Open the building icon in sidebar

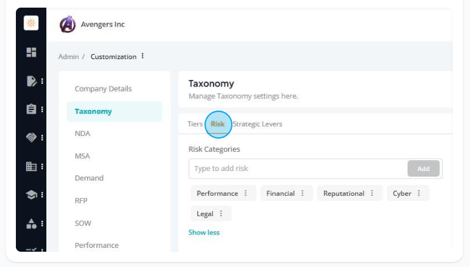coord(31,166)
